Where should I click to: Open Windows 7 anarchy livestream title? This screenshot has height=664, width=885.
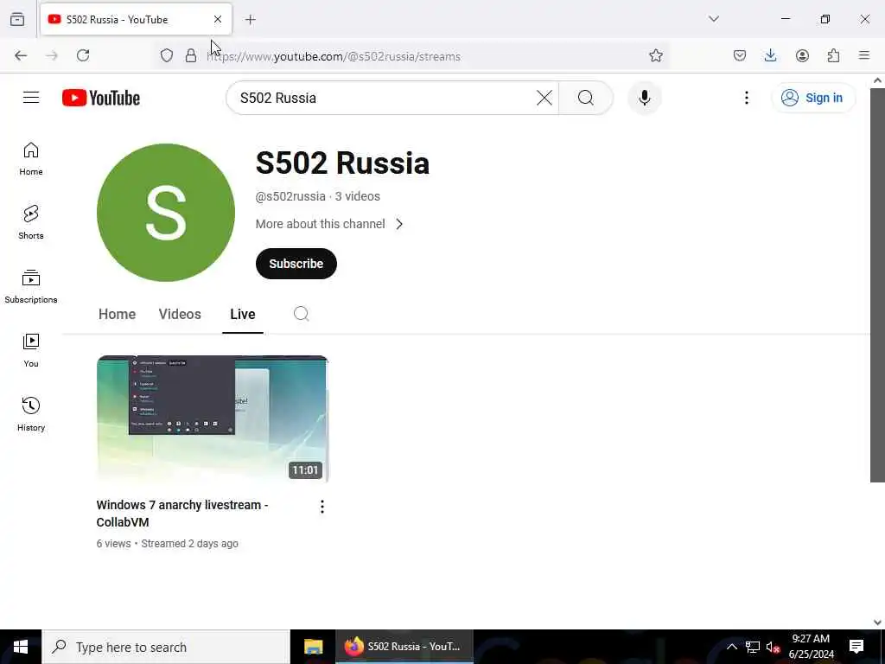coord(182,514)
